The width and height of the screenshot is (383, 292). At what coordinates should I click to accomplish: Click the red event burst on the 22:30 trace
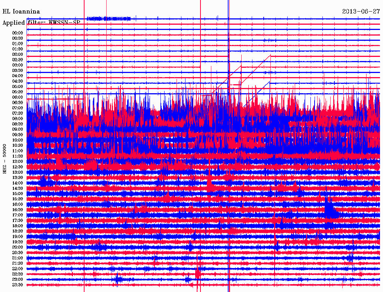point(197,273)
